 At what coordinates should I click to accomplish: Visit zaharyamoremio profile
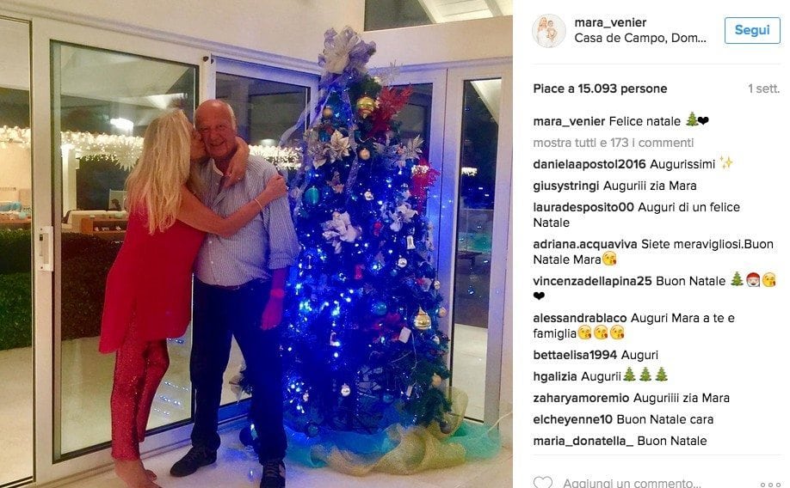point(581,398)
